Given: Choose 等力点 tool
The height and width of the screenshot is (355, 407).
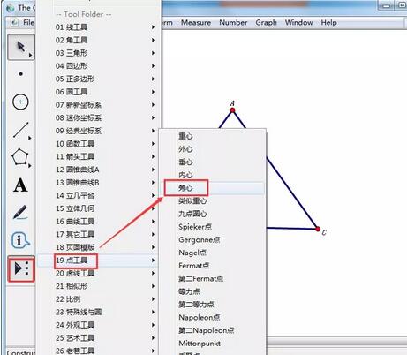Looking at the screenshot, I should [212, 291].
